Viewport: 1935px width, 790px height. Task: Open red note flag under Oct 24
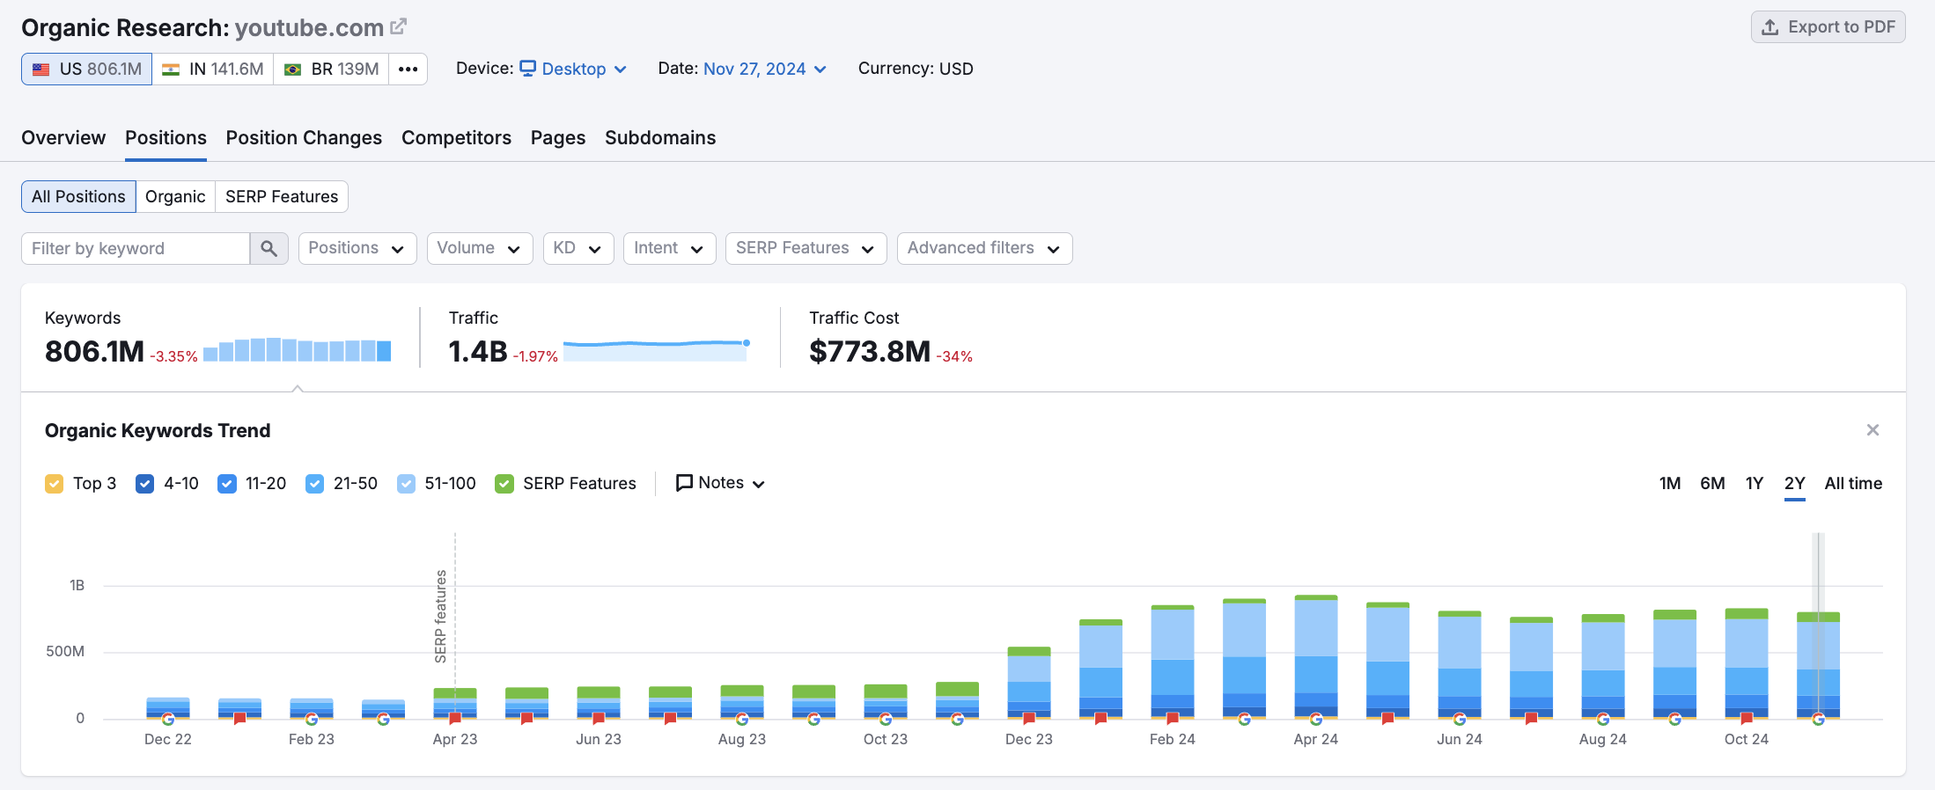tap(1747, 719)
